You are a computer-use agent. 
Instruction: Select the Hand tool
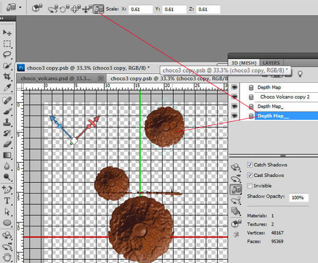point(7,258)
